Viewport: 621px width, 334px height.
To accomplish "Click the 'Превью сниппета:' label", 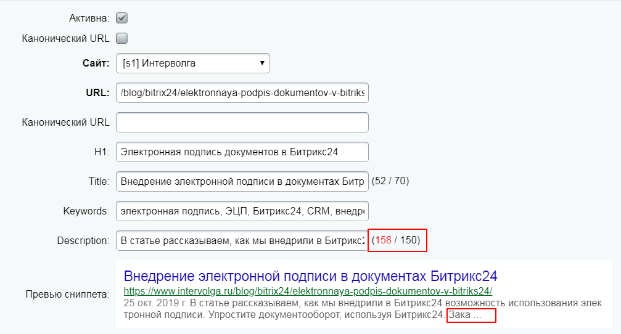I will (67, 295).
